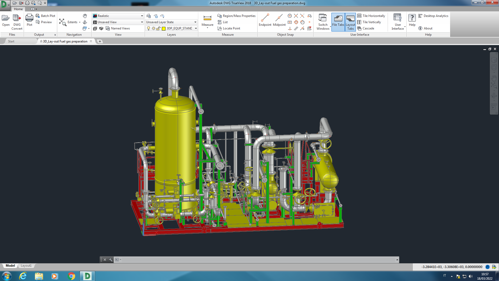
Task: Click the DWG Convert icon
Action: tap(17, 18)
